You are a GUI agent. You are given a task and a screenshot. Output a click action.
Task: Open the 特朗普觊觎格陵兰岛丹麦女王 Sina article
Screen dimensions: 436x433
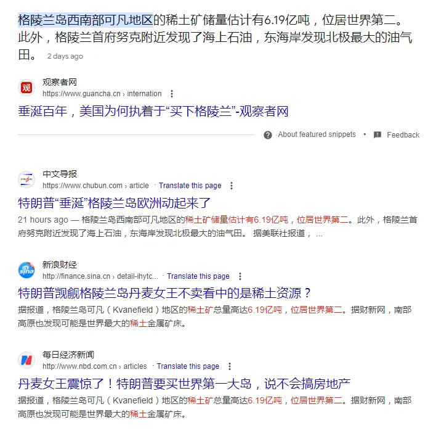click(164, 293)
